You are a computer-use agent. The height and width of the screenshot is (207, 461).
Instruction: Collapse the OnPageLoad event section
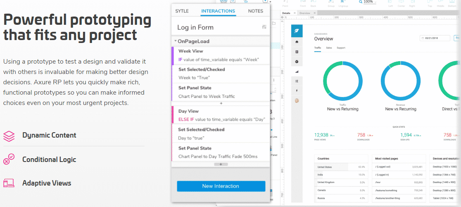176,41
